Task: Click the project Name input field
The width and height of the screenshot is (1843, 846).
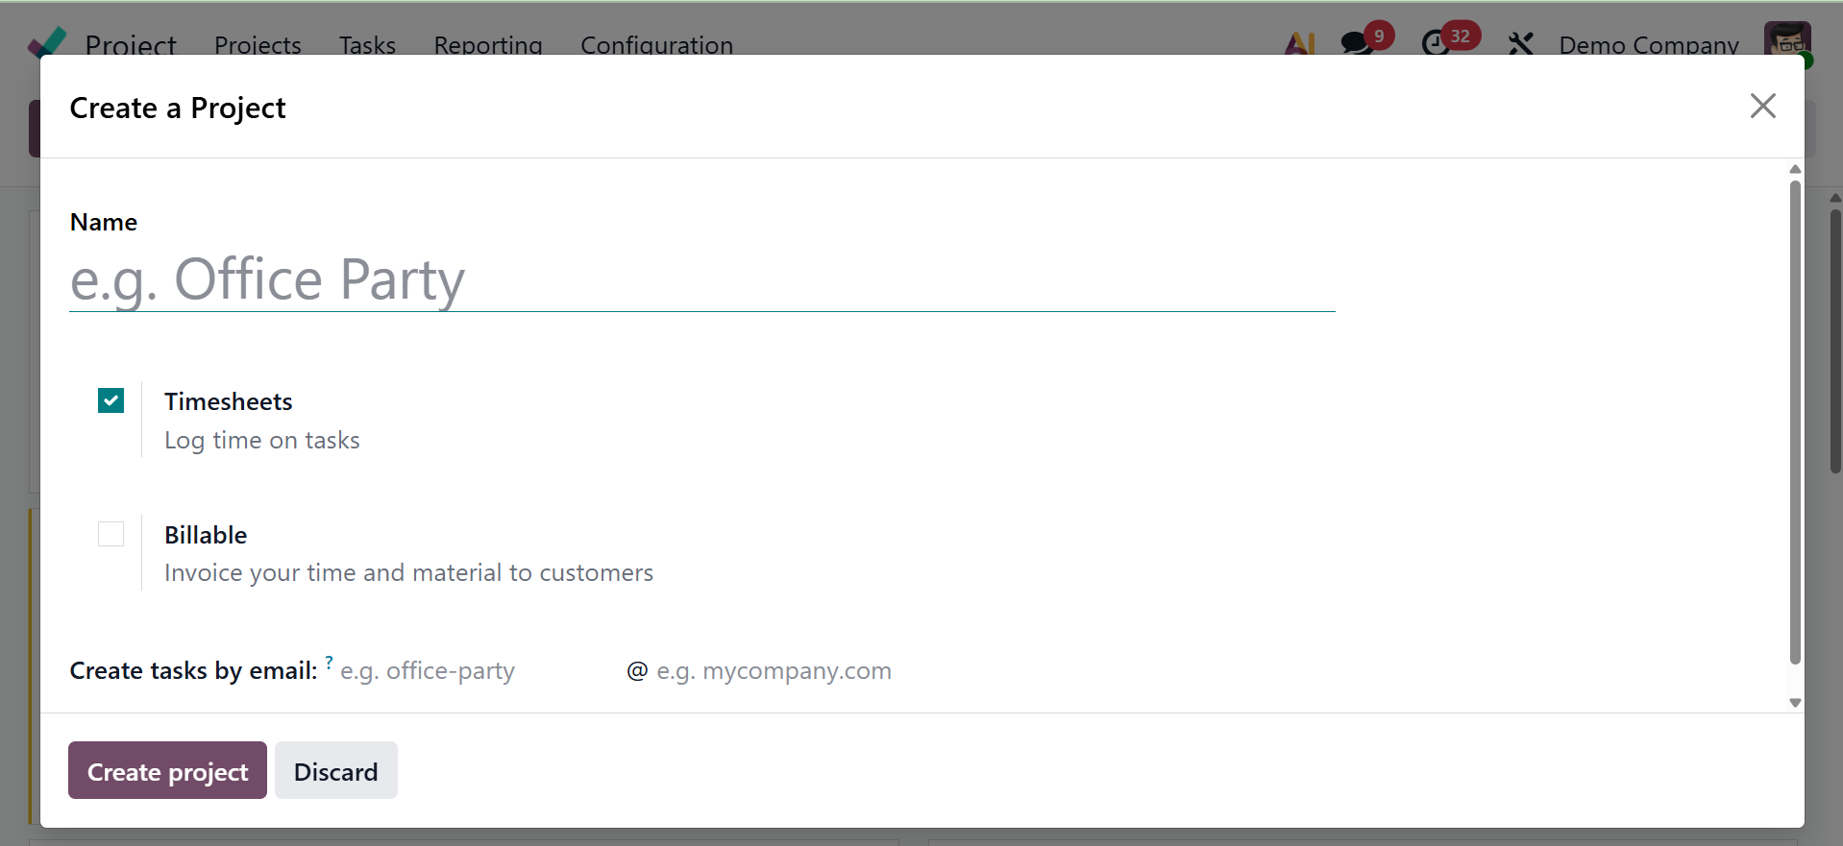Action: (701, 280)
